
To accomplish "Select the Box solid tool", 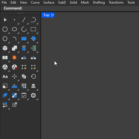I will point(5,48).
